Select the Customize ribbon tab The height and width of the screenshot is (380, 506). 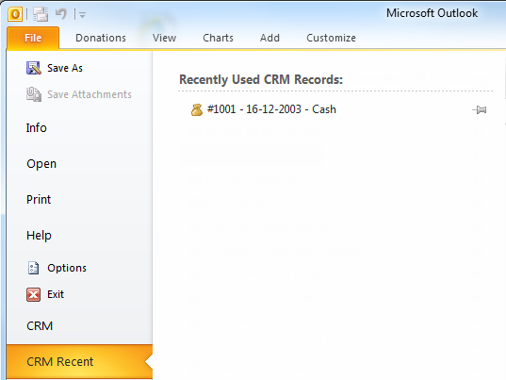[331, 38]
